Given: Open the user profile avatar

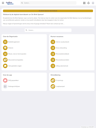Looking at the screenshot, I should [93, 3].
